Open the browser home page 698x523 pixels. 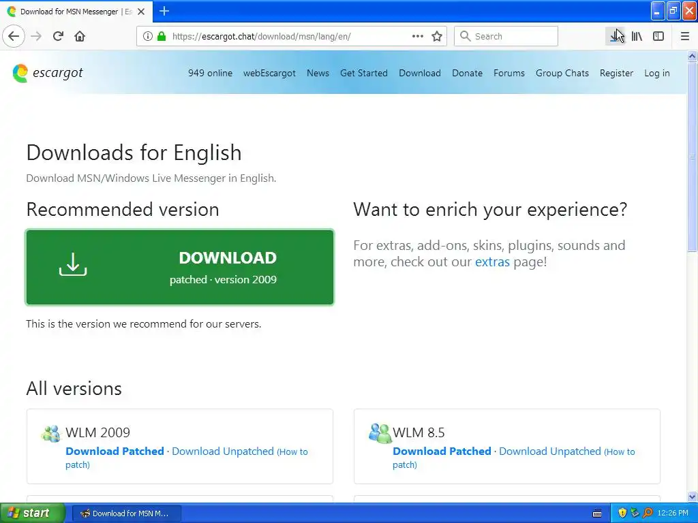pyautogui.click(x=80, y=36)
